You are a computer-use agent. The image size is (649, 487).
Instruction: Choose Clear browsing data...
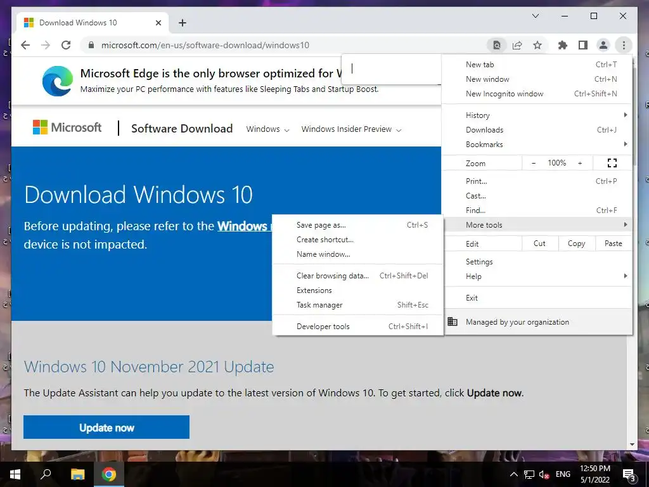coord(357,275)
